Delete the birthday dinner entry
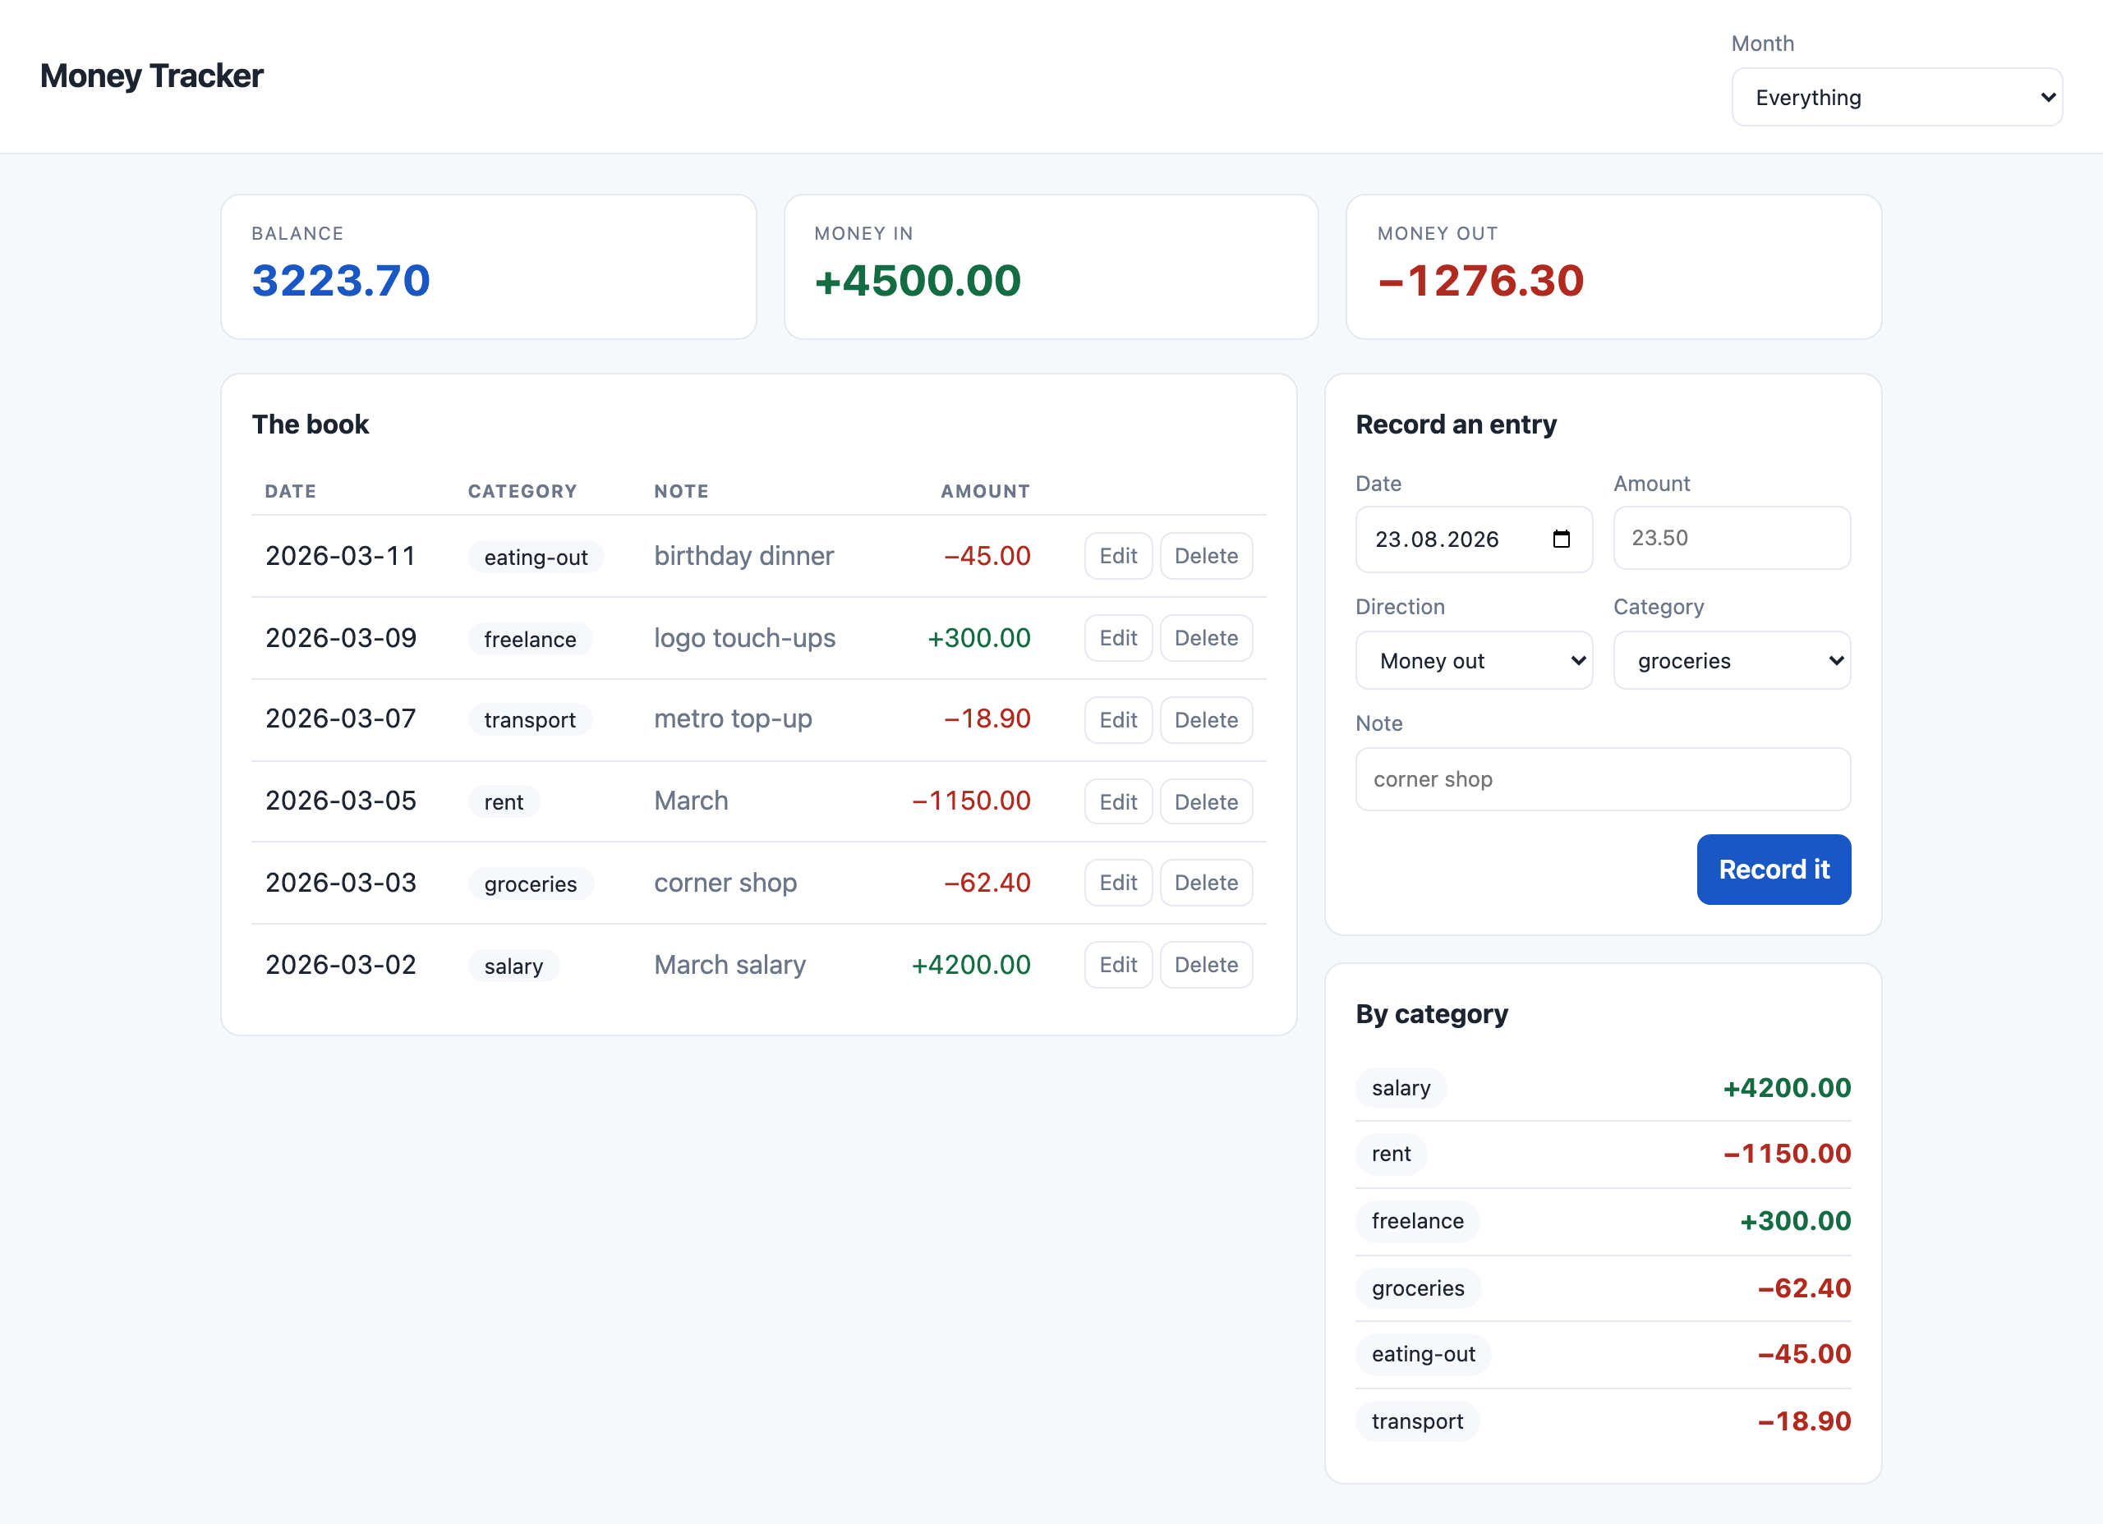This screenshot has width=2103, height=1524. [x=1205, y=555]
